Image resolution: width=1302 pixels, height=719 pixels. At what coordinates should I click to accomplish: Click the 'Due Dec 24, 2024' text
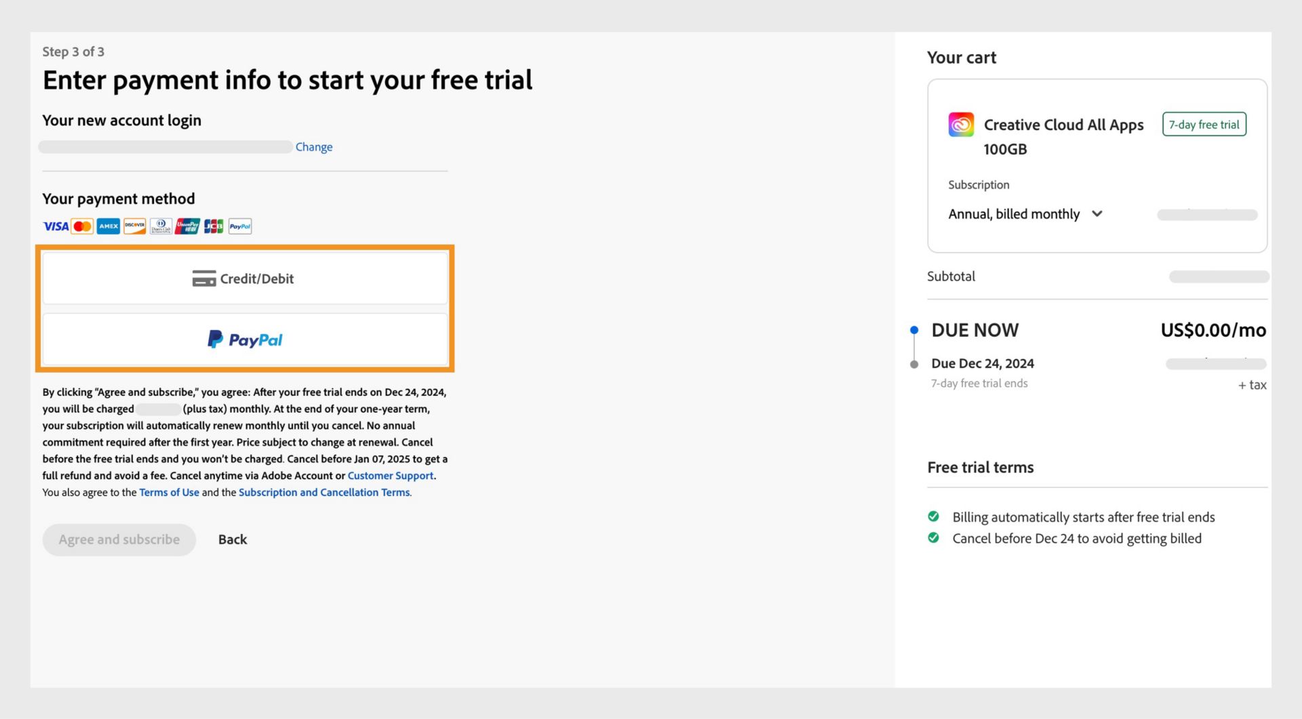click(983, 363)
